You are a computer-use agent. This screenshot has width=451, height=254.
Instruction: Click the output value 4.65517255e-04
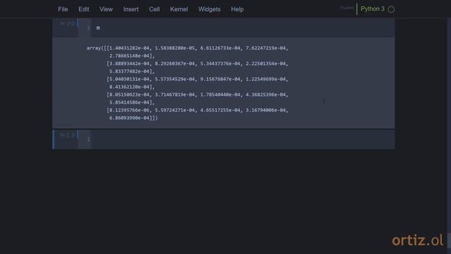(220, 110)
